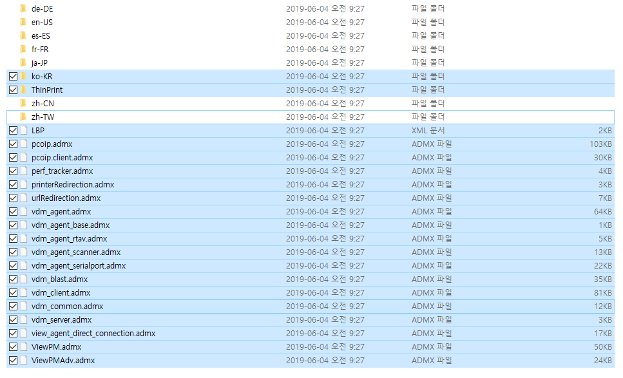Select the zh-TW folder name
Viewport: 623px width, 378px height.
point(43,117)
